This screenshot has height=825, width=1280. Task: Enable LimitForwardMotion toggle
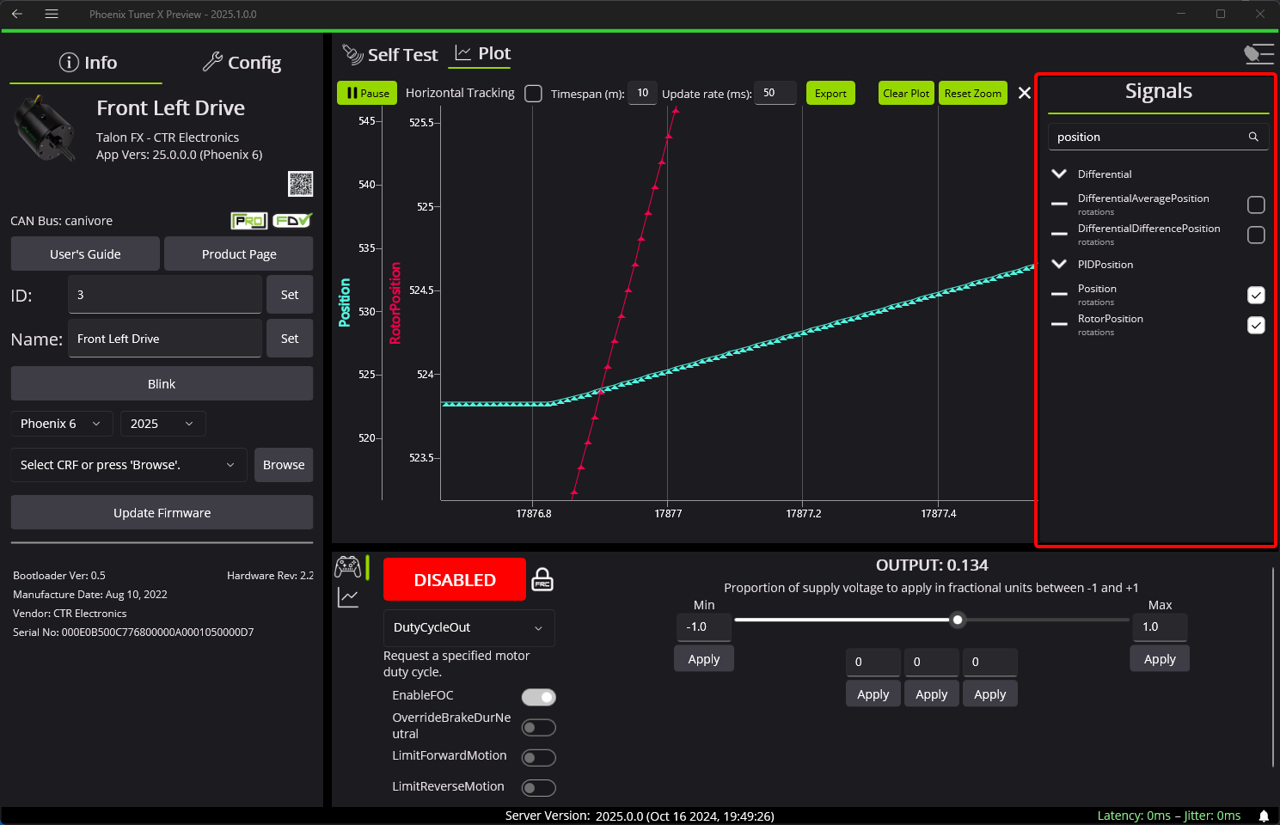[539, 758]
